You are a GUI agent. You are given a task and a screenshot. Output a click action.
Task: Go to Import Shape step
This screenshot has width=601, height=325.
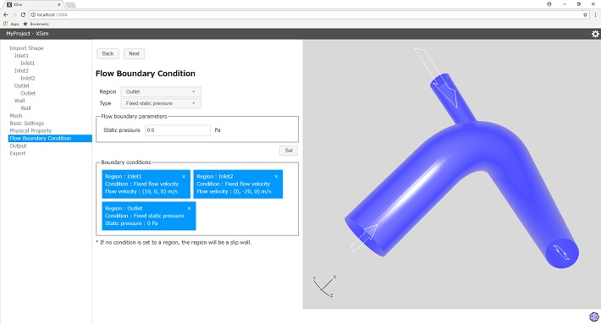coord(26,48)
